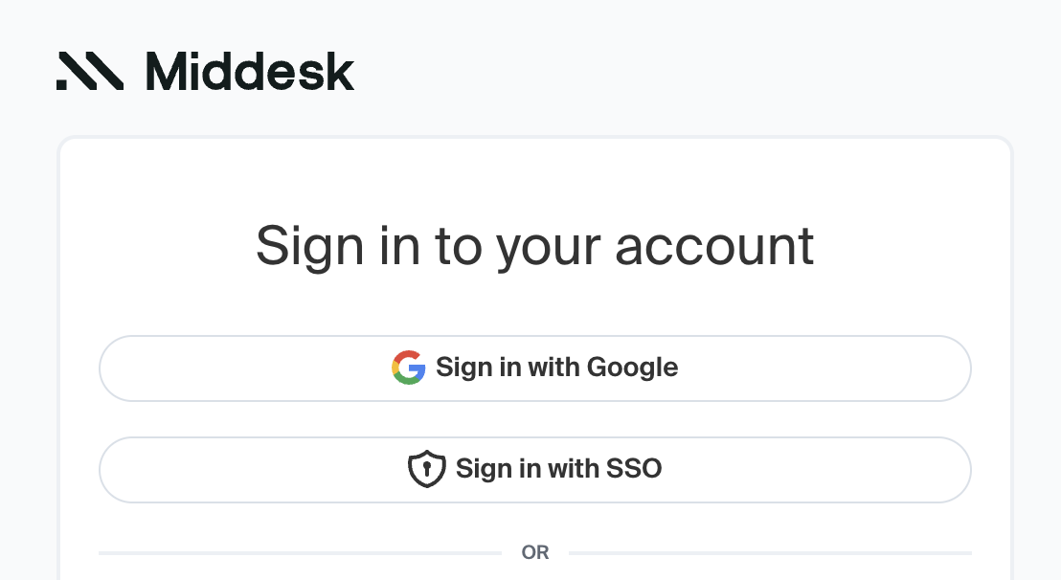Click the rounded border of the Google button

[x=535, y=338]
